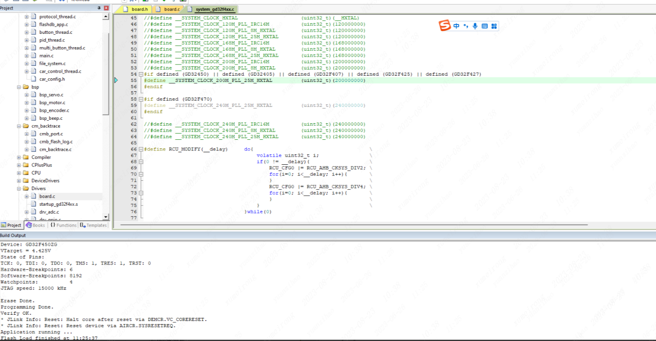Click the Compiler folder icon
This screenshot has height=341, width=656.
(x=26, y=157)
